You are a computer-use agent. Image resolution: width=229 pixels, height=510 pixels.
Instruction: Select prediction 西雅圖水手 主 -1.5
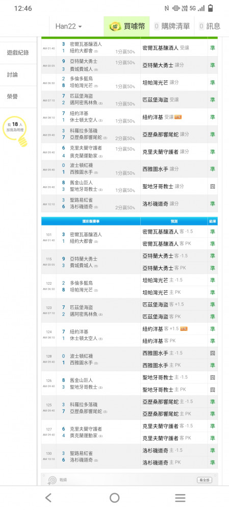(163, 353)
